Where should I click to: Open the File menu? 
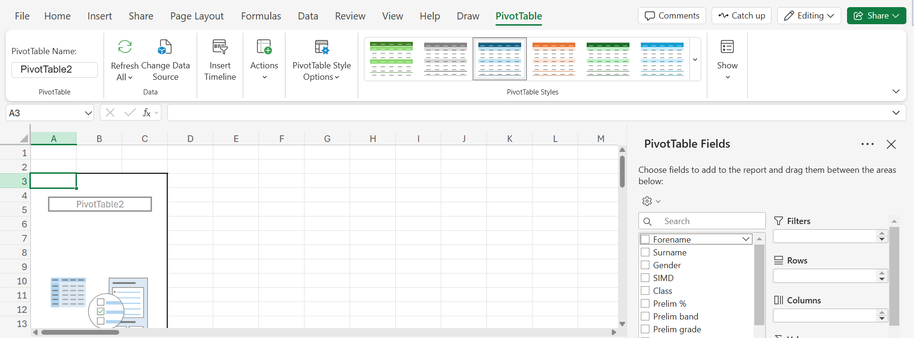tap(22, 16)
